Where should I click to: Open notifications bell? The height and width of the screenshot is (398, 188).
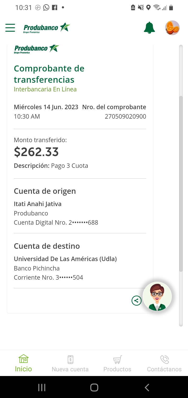[x=149, y=28]
